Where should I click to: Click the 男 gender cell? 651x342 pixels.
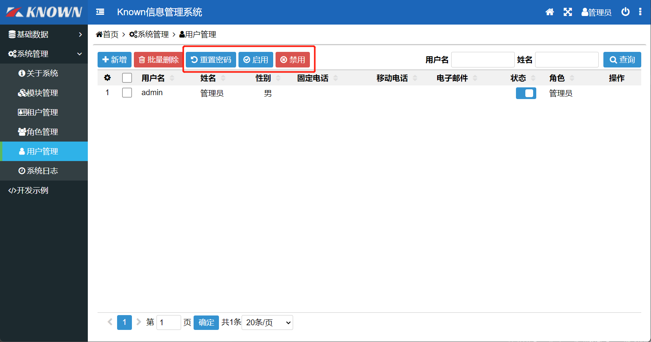pyautogui.click(x=268, y=93)
